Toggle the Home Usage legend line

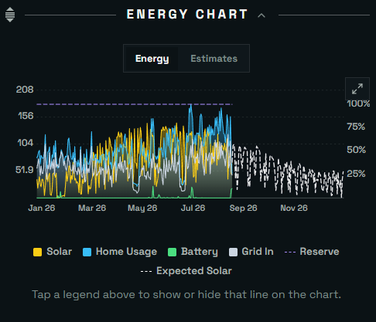point(120,252)
